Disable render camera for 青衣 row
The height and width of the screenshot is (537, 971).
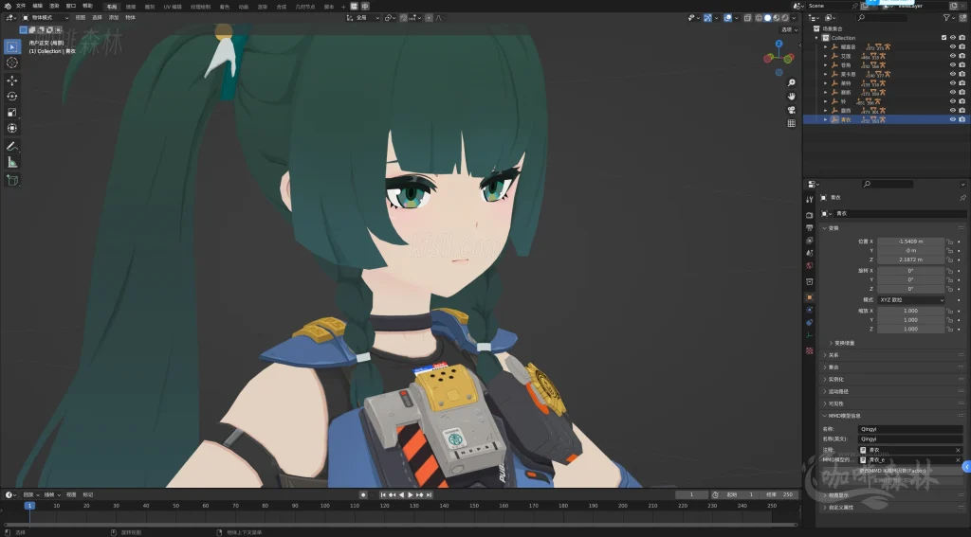pyautogui.click(x=962, y=119)
